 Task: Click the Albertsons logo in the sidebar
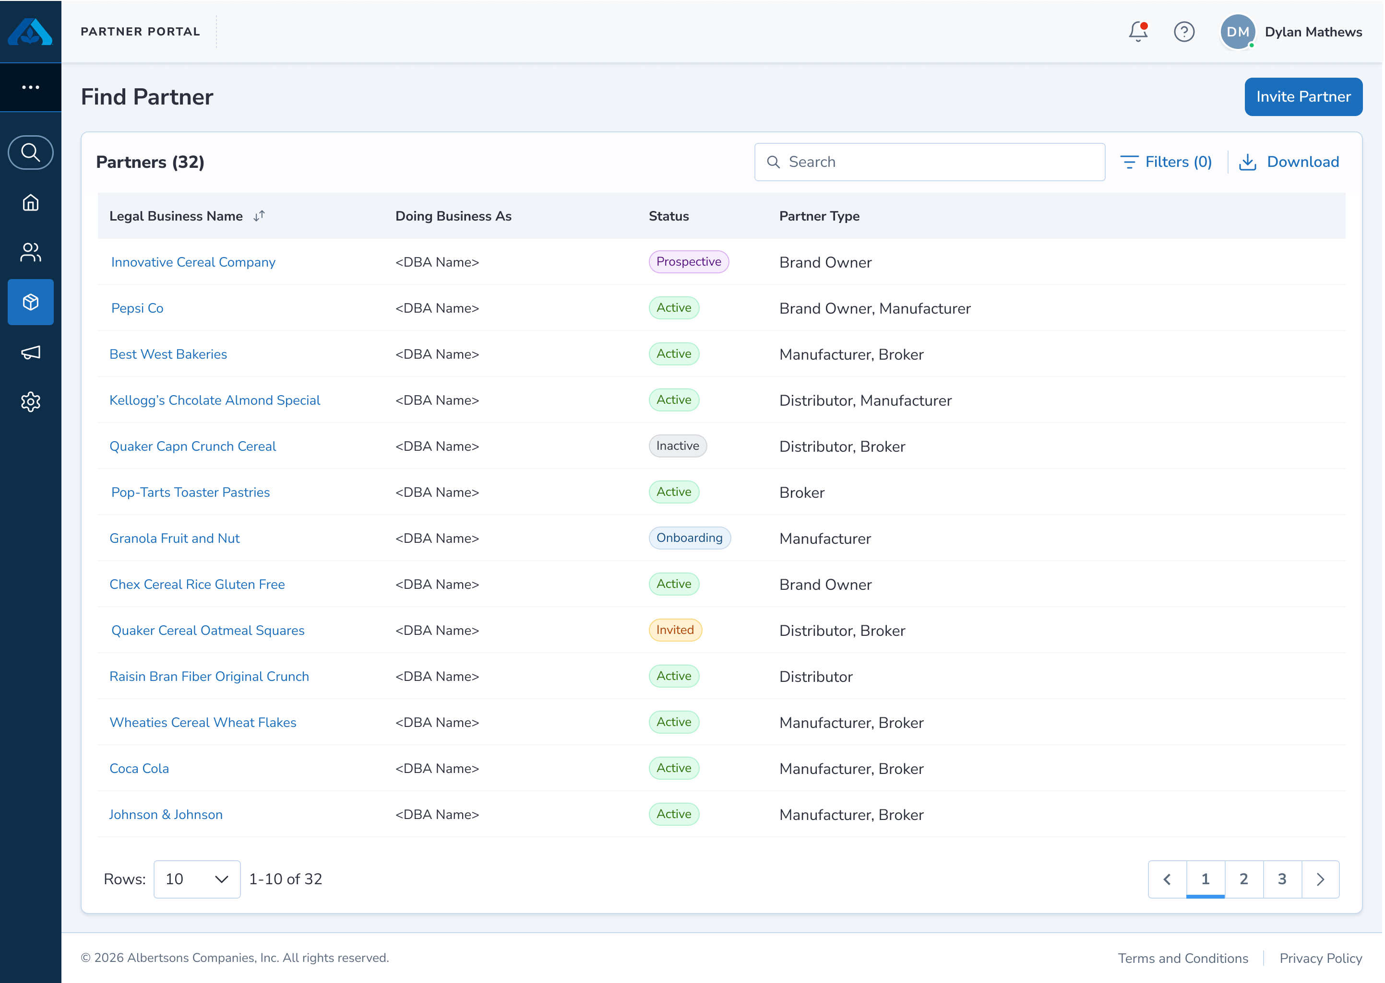click(x=30, y=32)
